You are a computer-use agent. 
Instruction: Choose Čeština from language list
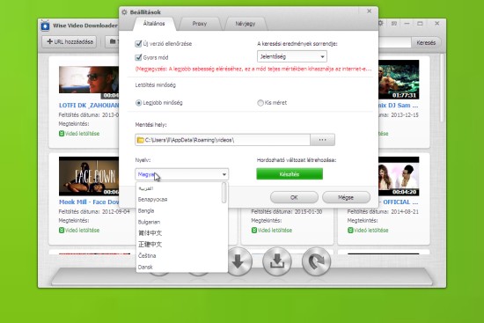(181, 256)
